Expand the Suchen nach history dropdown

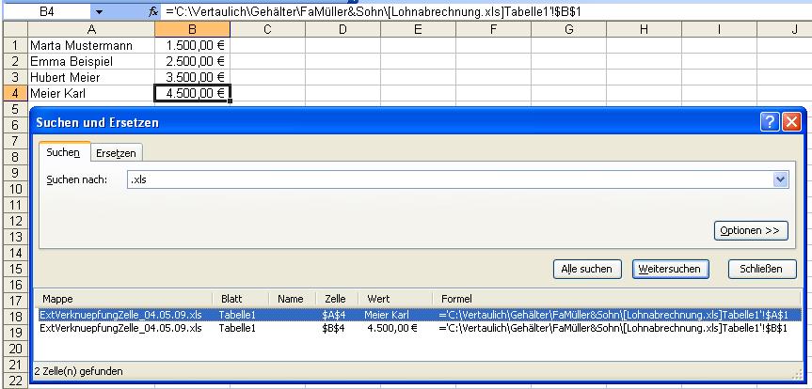779,179
